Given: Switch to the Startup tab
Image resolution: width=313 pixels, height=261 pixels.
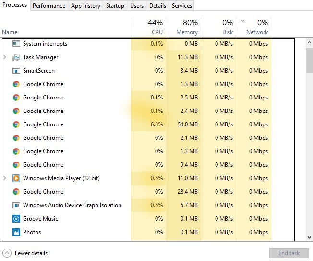Looking at the screenshot, I should [x=115, y=6].
